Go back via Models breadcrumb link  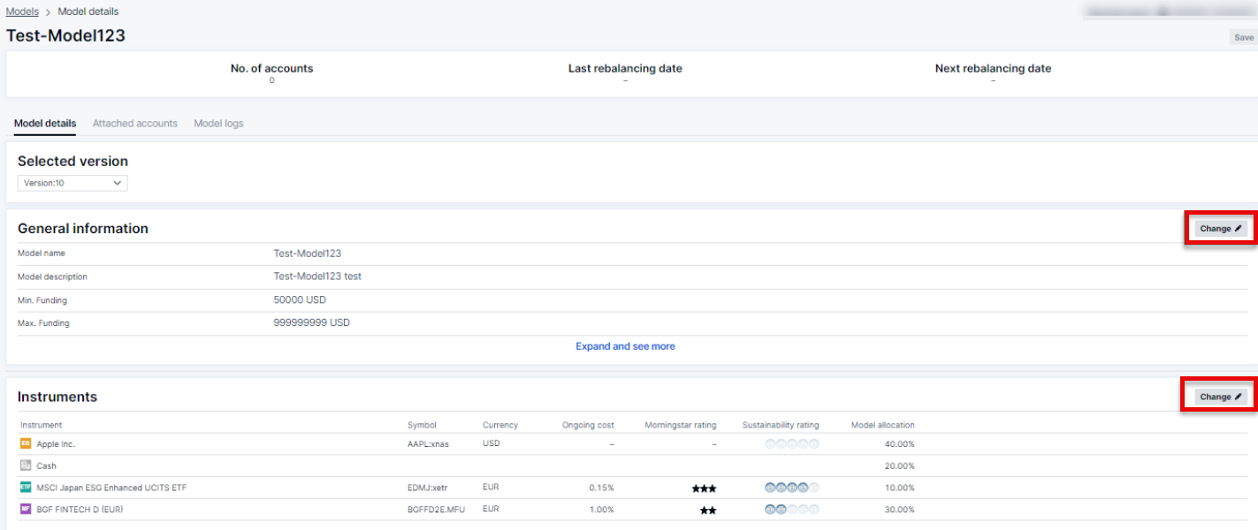(x=22, y=11)
